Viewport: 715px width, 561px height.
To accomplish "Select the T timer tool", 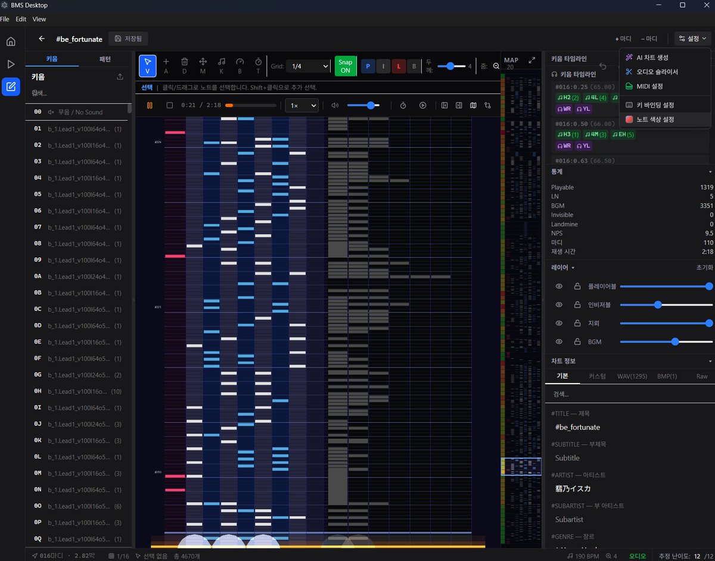I will point(258,66).
